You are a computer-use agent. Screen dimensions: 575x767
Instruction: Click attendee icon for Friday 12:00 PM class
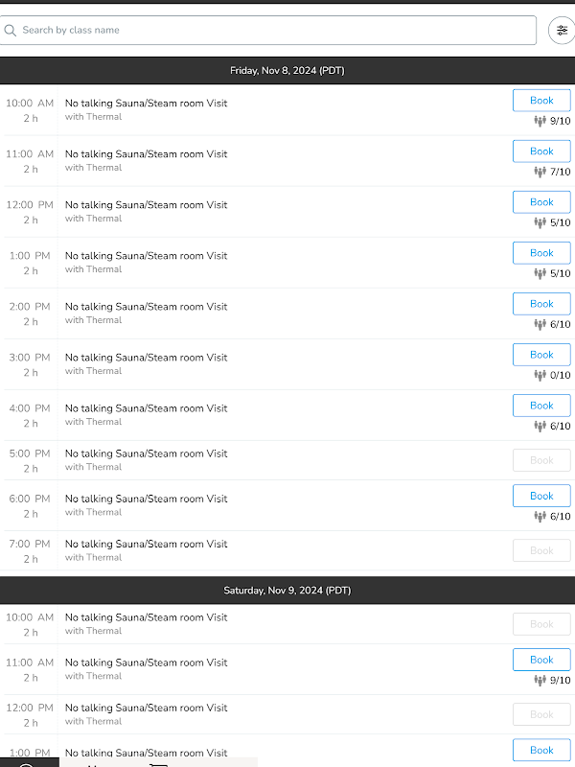pos(540,222)
